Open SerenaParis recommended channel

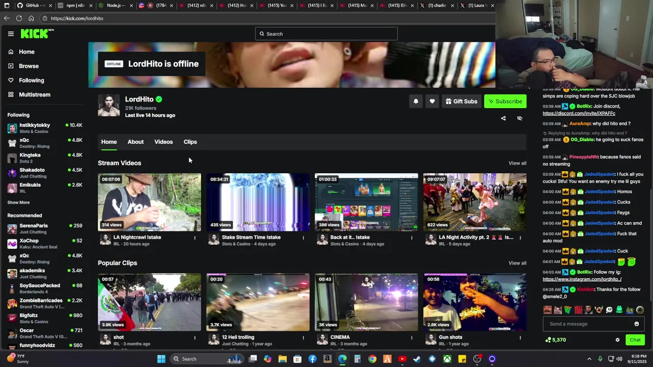pos(45,228)
